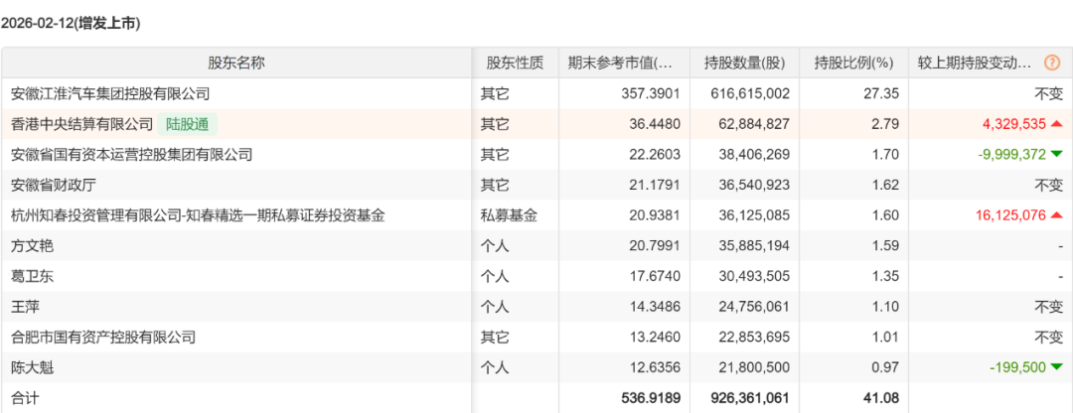Click the 股东名称 column header
Screen dimensions: 1073x413
coord(236,63)
